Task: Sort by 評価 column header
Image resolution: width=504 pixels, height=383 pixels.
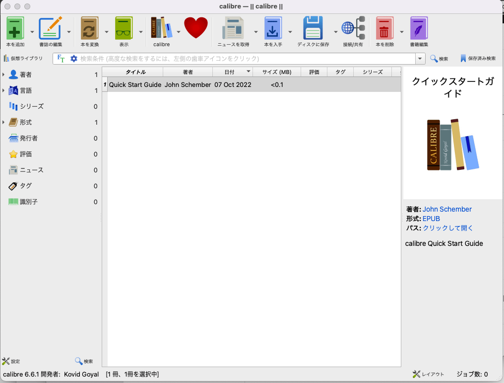Action: coord(314,72)
